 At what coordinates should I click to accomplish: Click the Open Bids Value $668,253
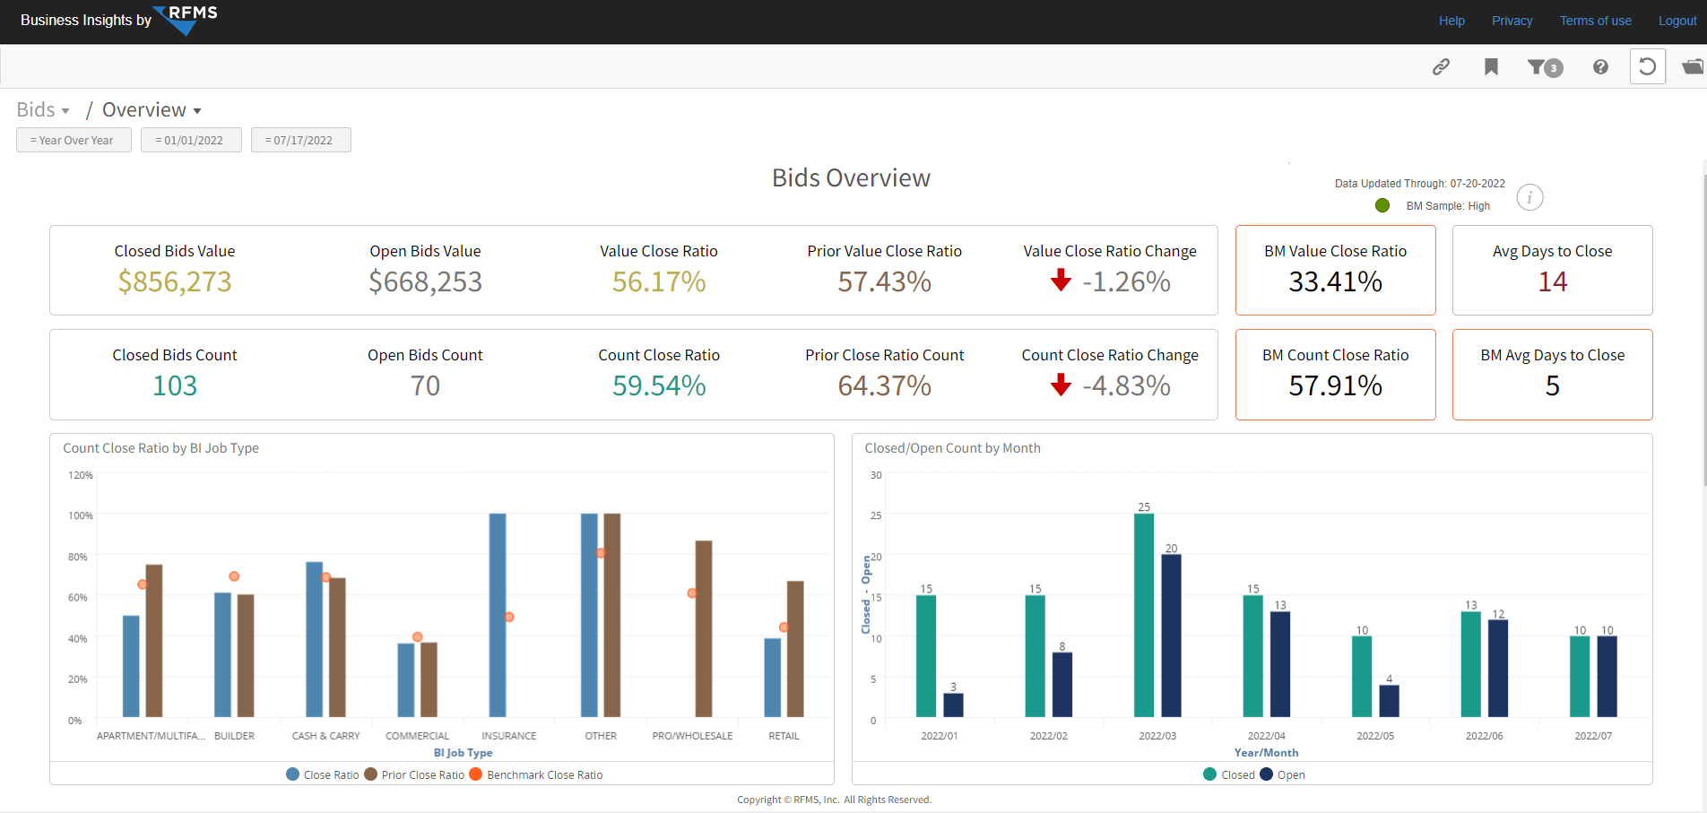425,281
